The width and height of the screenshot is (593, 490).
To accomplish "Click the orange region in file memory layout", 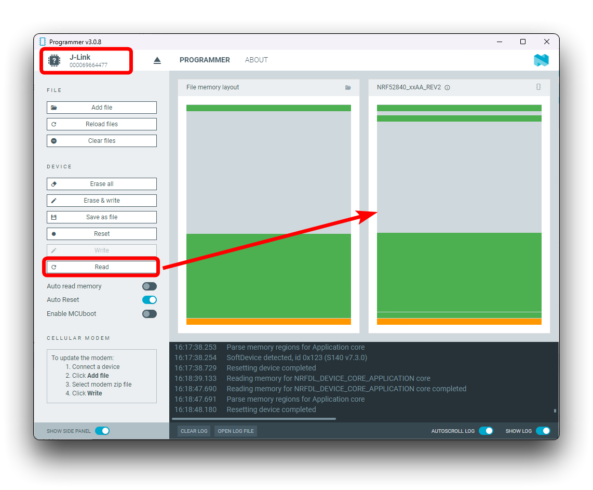I will pos(268,322).
